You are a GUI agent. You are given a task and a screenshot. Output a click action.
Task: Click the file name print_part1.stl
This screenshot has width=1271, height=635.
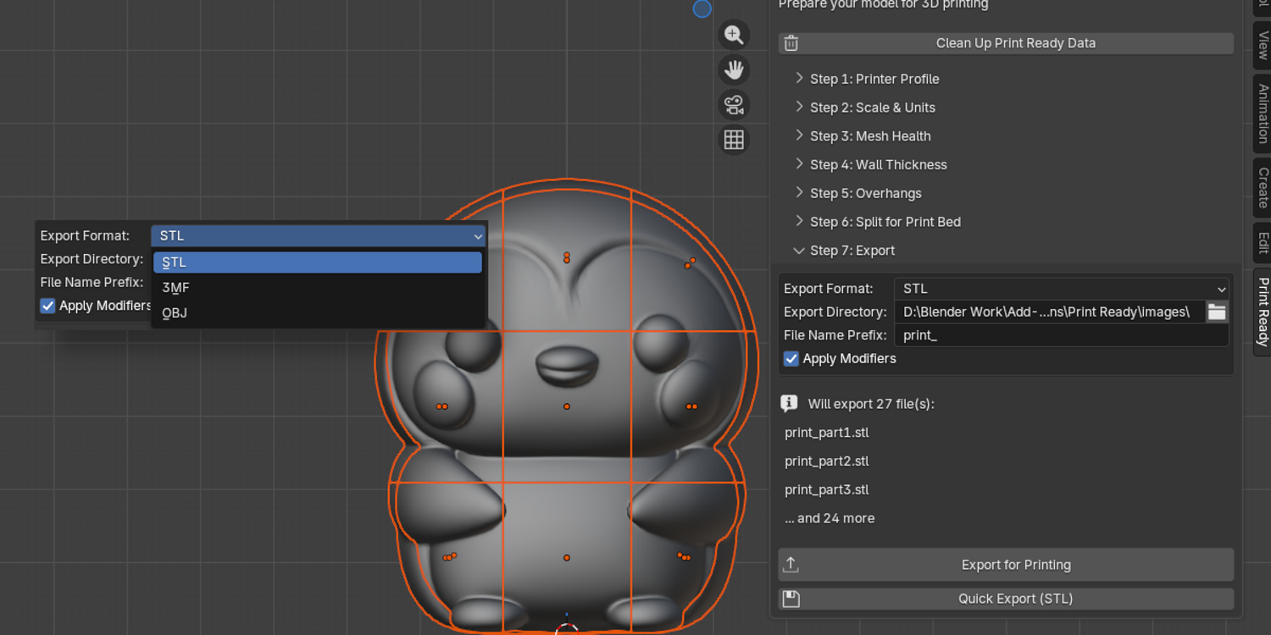(827, 433)
